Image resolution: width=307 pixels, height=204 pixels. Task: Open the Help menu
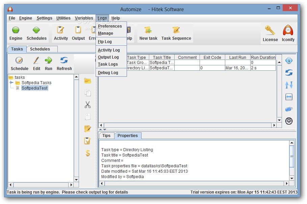point(116,18)
